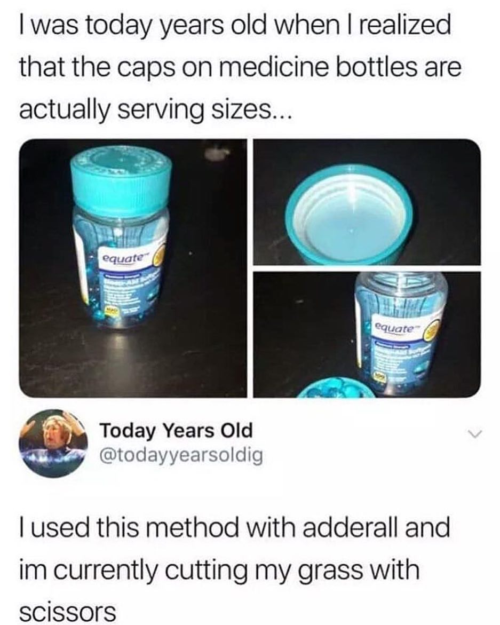Open the Today Years Old profile avatar
Screen dimensions: 500x625
click(x=53, y=443)
